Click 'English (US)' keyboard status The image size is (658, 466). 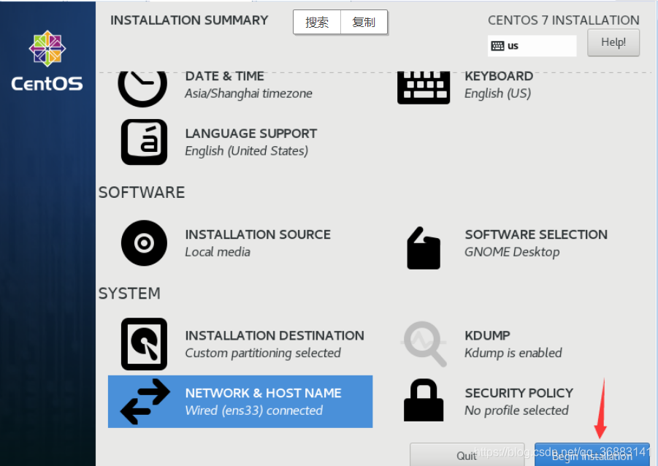click(x=497, y=93)
